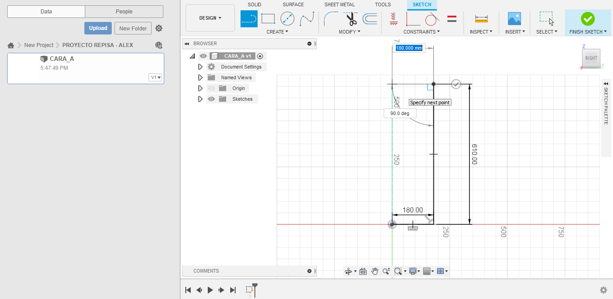Open the MODIFY dropdown menu
Screen dimensions: 613x299
(350, 32)
